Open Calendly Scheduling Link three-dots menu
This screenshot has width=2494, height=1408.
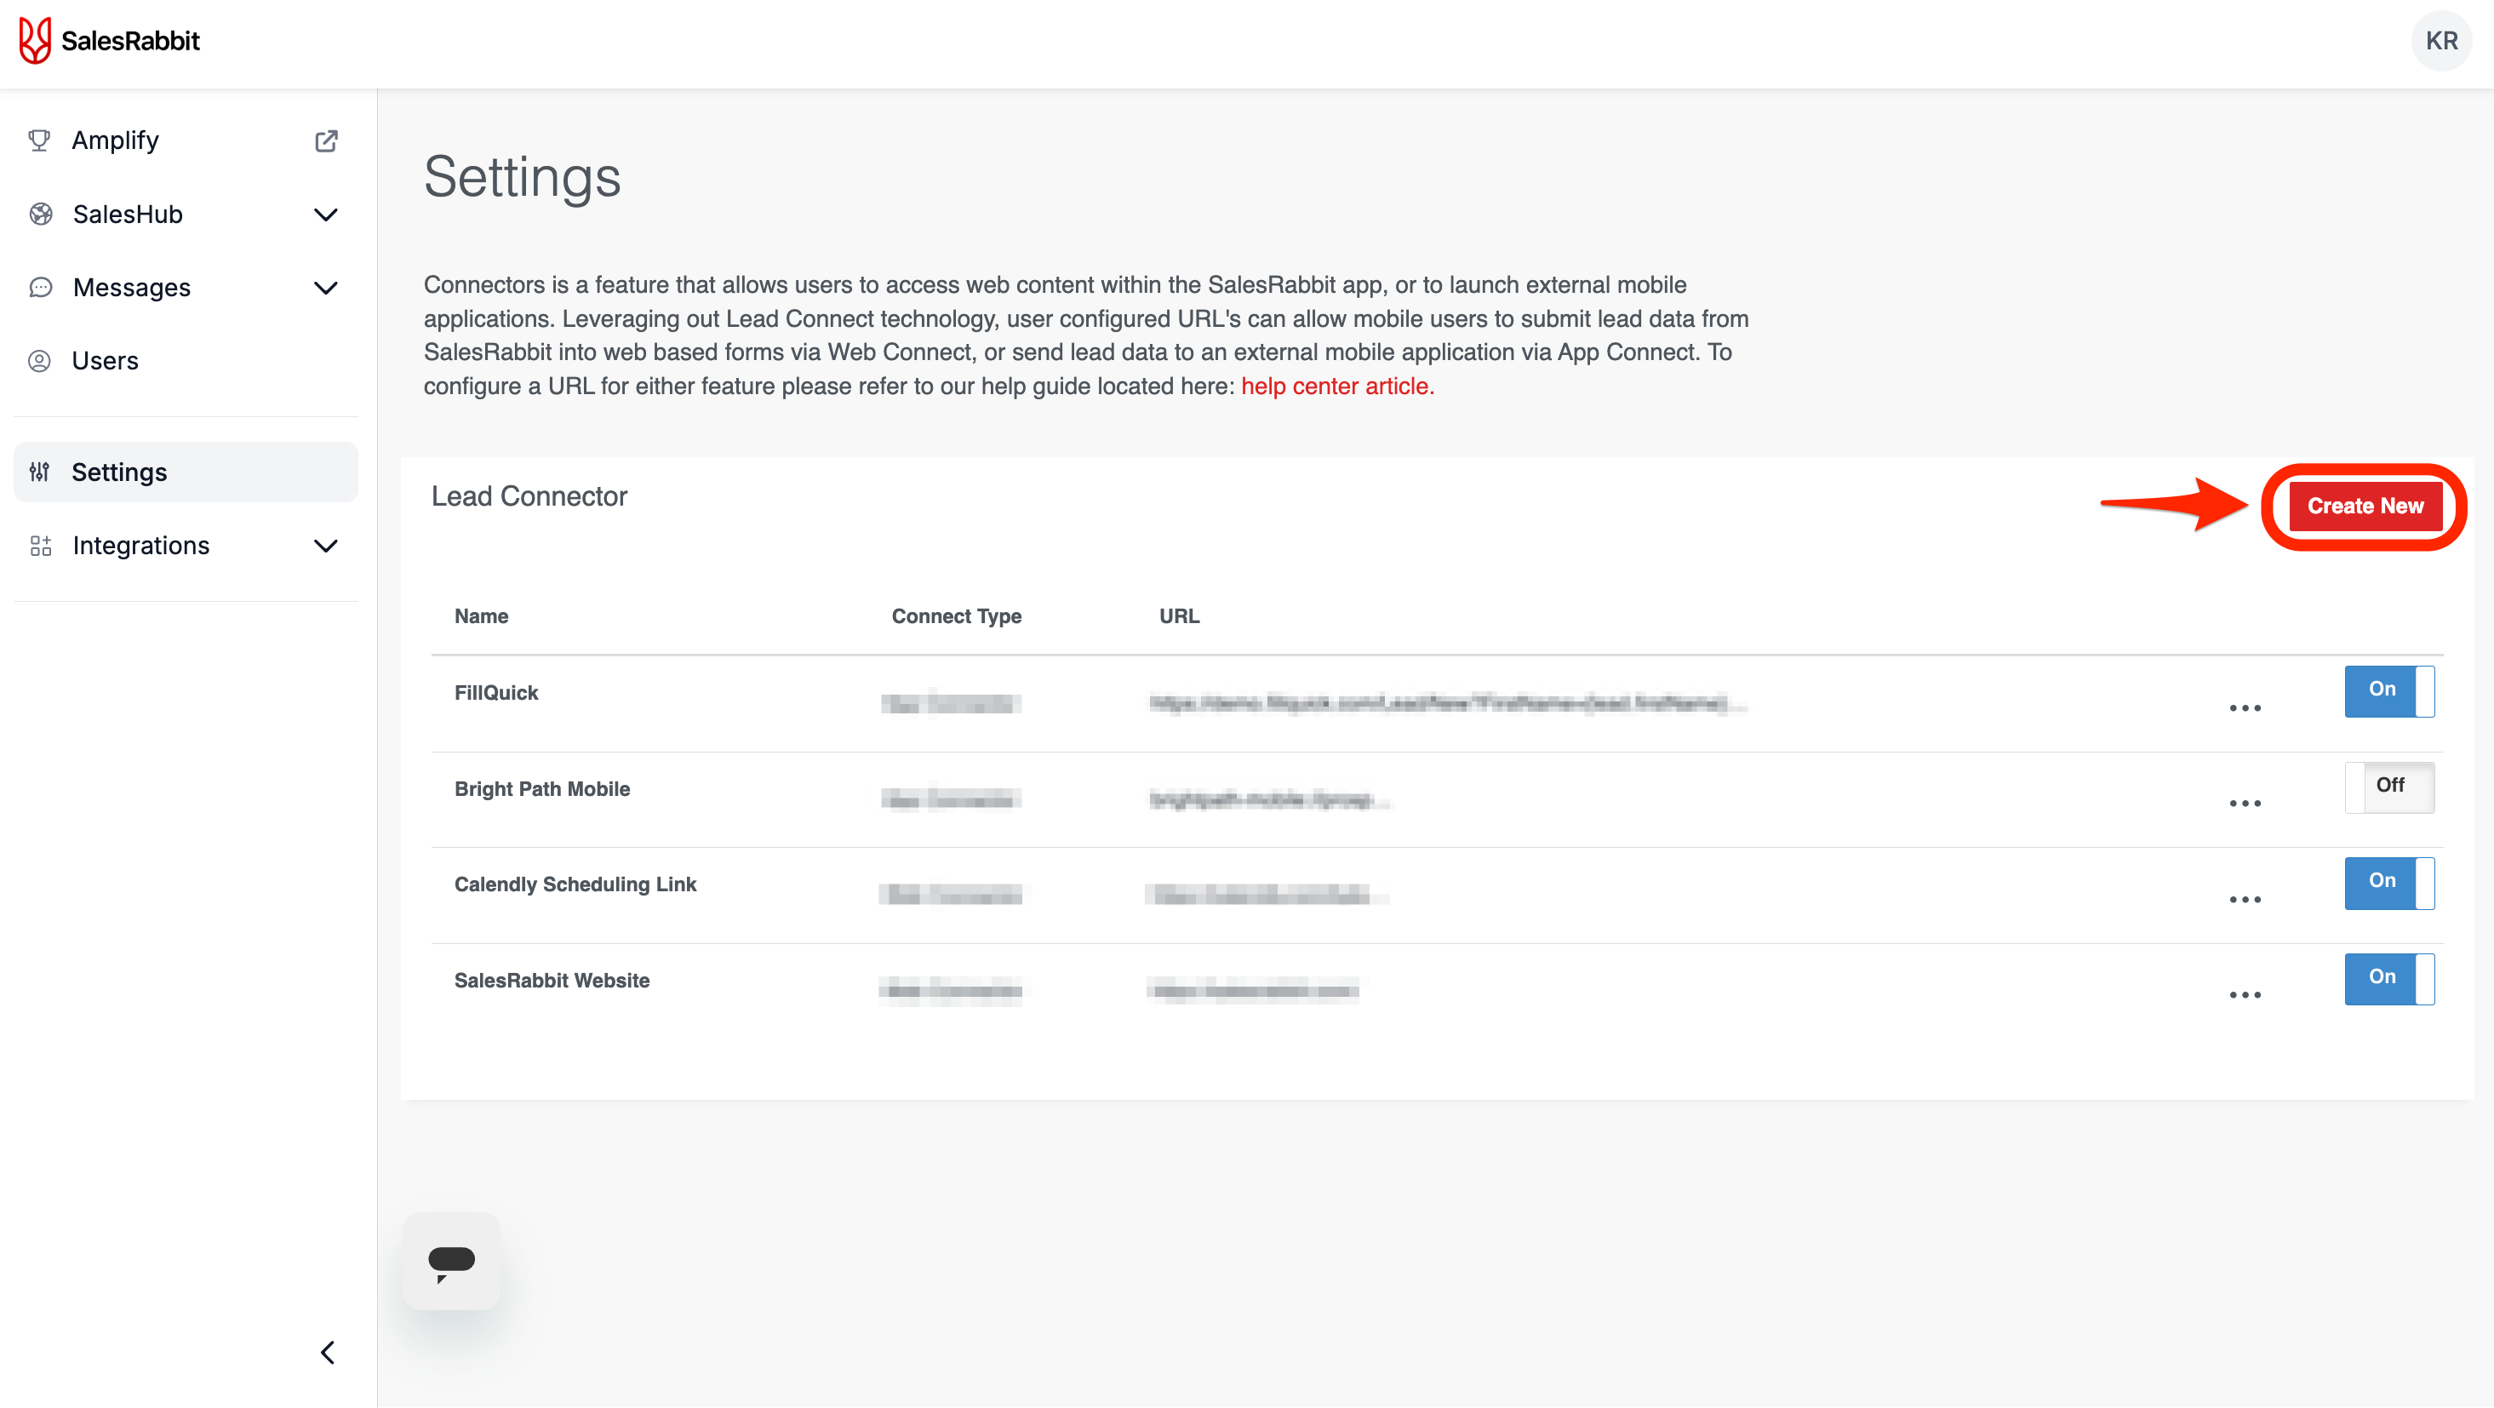(x=2245, y=900)
